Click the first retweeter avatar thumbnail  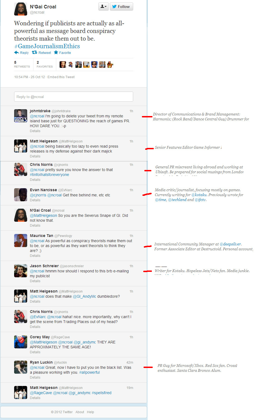click(x=63, y=65)
